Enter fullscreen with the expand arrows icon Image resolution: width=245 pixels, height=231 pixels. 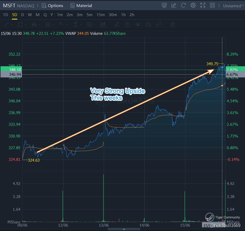203,5
